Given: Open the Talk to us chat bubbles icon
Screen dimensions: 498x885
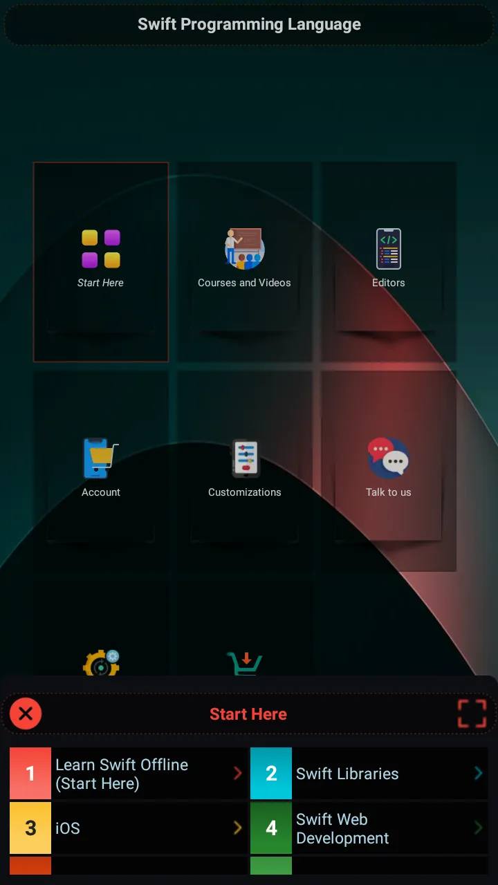Looking at the screenshot, I should coord(389,458).
